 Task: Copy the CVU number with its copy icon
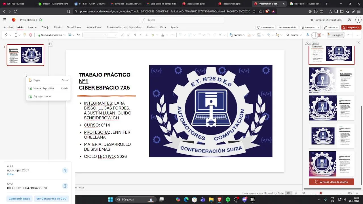pos(65,186)
